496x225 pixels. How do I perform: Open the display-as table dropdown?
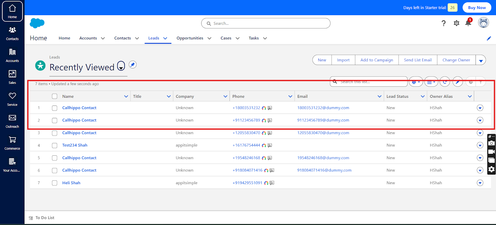(x=431, y=82)
